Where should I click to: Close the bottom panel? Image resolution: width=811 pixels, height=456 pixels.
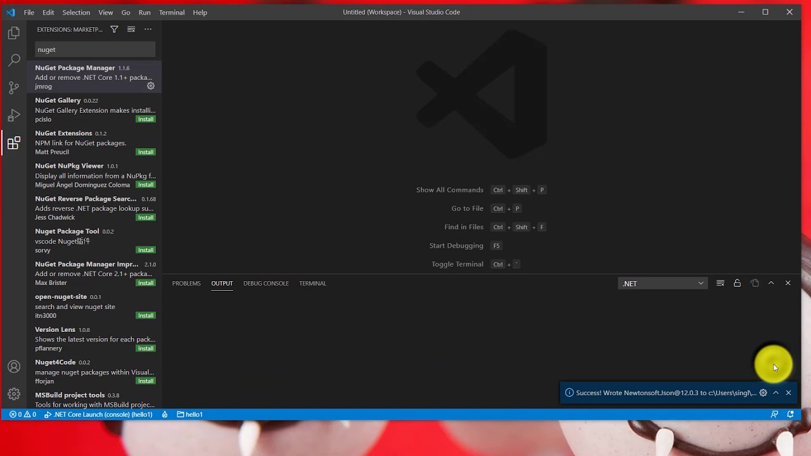click(x=788, y=283)
